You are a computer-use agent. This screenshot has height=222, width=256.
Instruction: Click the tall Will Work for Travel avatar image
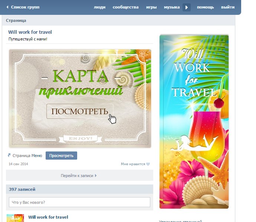coord(194,122)
